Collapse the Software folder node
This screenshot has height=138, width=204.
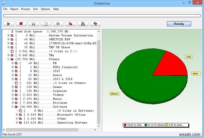point(13,106)
